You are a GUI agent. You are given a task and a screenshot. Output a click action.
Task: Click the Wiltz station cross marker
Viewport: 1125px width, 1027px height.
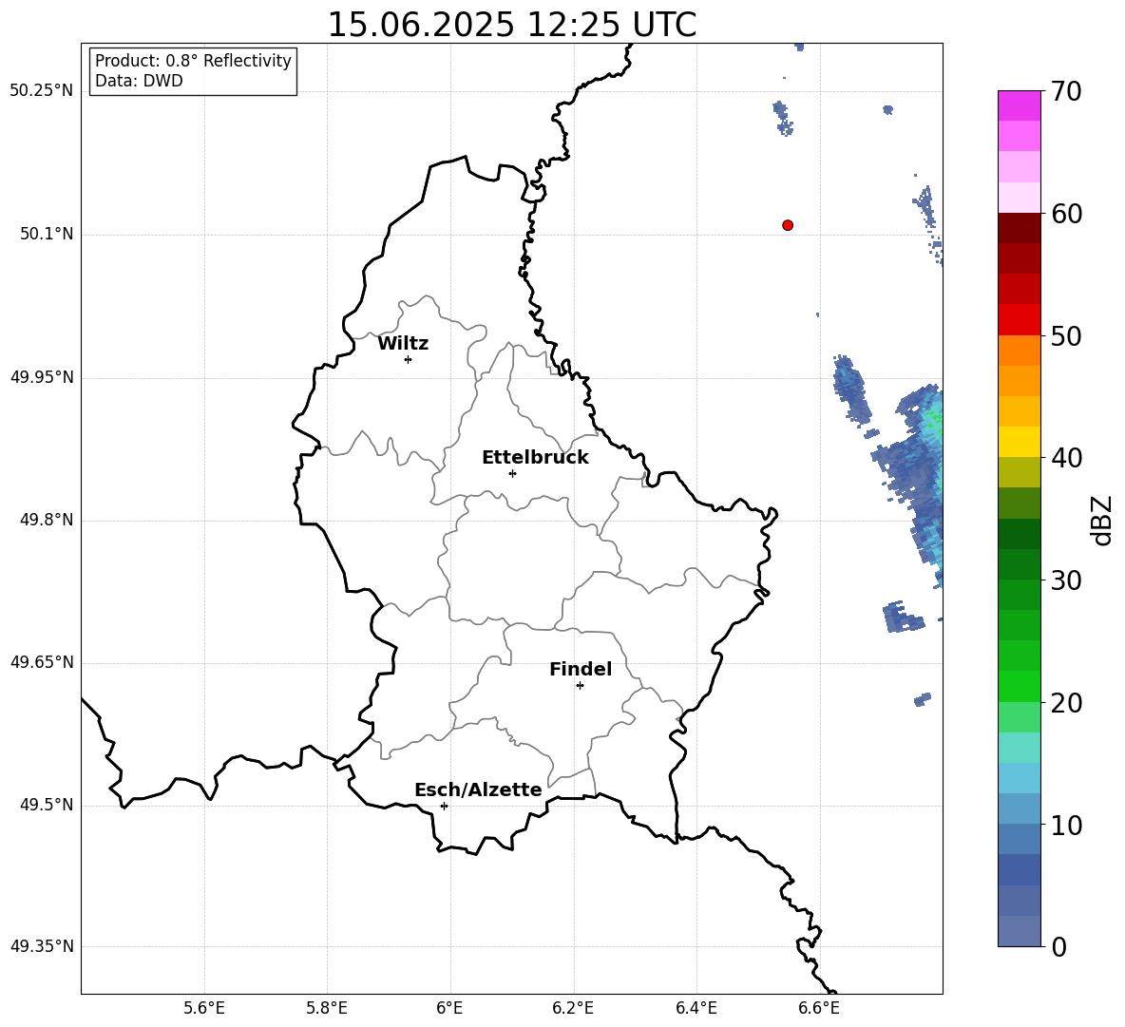(409, 359)
